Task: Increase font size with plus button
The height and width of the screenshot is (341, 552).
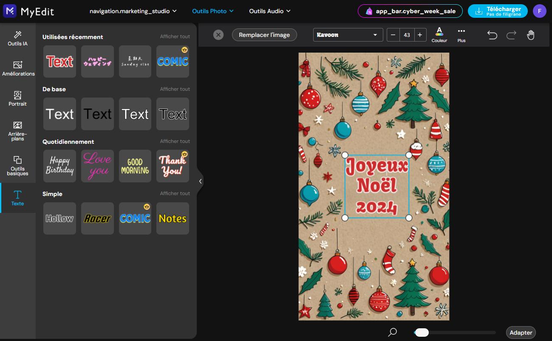Action: point(420,35)
